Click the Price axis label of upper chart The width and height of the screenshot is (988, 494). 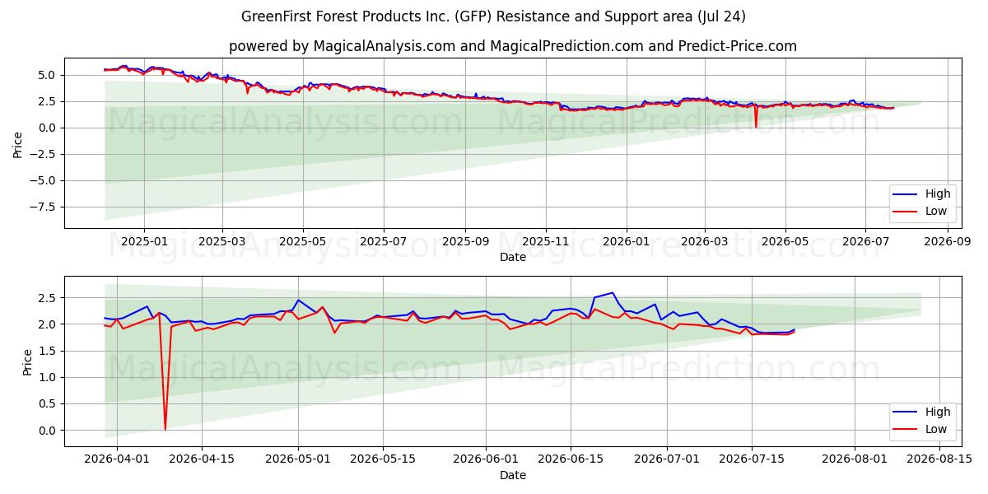(18, 143)
